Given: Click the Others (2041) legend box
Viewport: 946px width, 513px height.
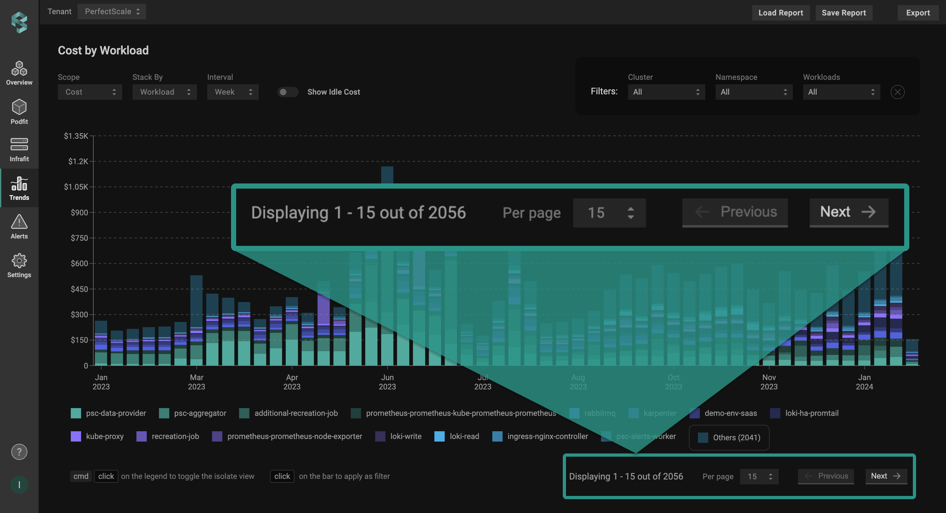Looking at the screenshot, I should click(728, 437).
